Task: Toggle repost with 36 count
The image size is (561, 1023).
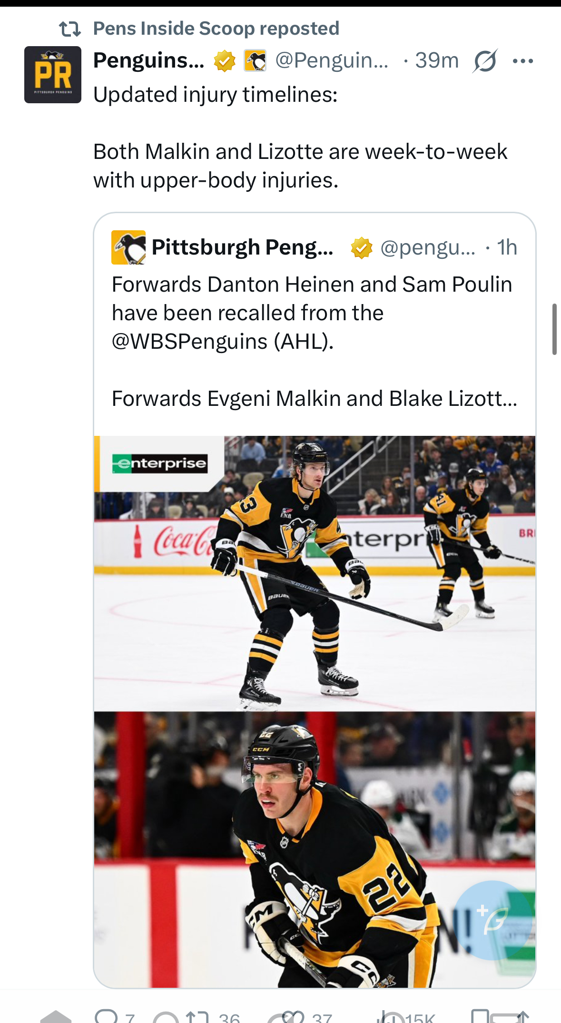Action: click(x=198, y=1017)
